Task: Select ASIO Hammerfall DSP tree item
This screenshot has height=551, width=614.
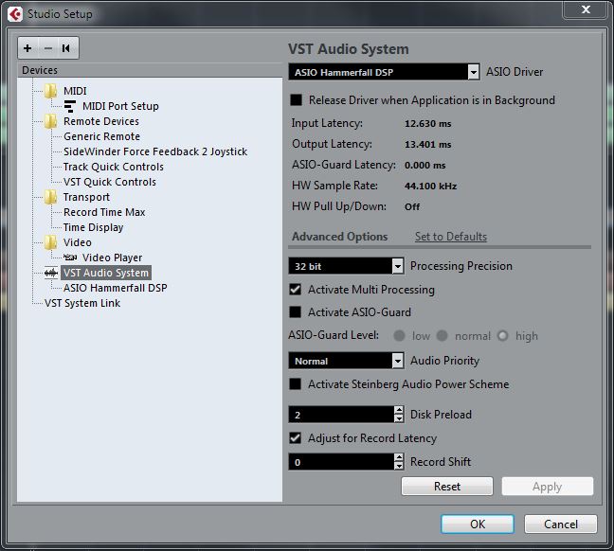Action: point(116,288)
